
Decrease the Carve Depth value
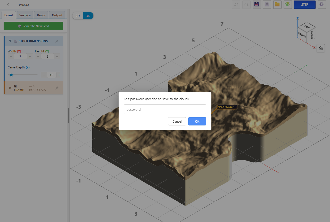[x=44, y=75]
